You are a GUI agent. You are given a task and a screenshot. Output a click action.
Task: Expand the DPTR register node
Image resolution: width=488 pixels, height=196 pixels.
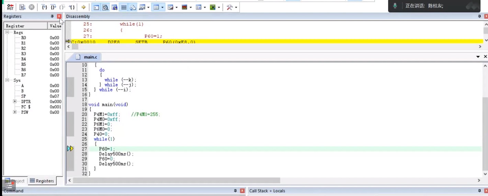(15, 102)
